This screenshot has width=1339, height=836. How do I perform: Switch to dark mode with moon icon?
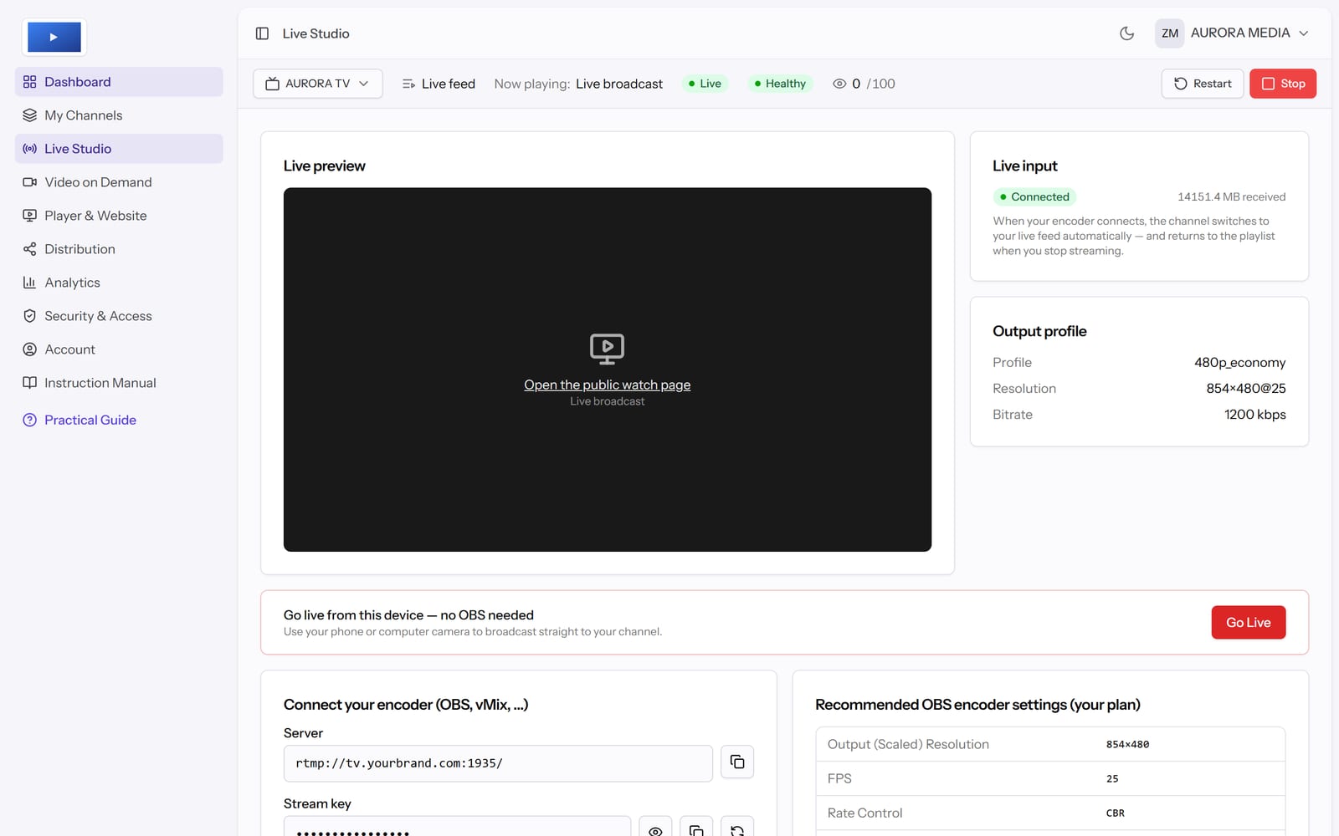pyautogui.click(x=1127, y=33)
